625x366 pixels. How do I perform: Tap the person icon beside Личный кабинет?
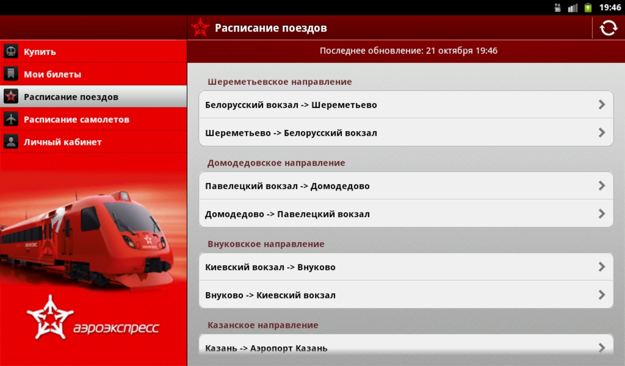[x=11, y=141]
